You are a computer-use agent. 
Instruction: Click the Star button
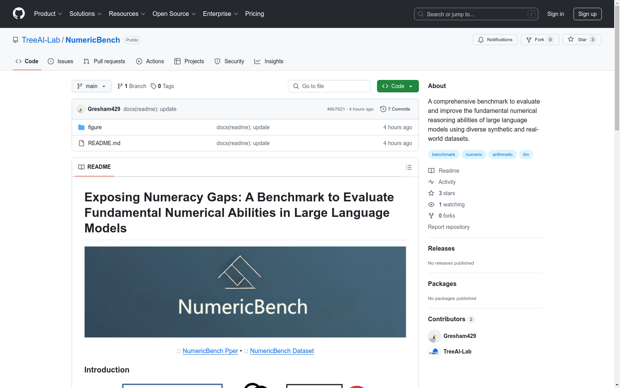(x=582, y=40)
